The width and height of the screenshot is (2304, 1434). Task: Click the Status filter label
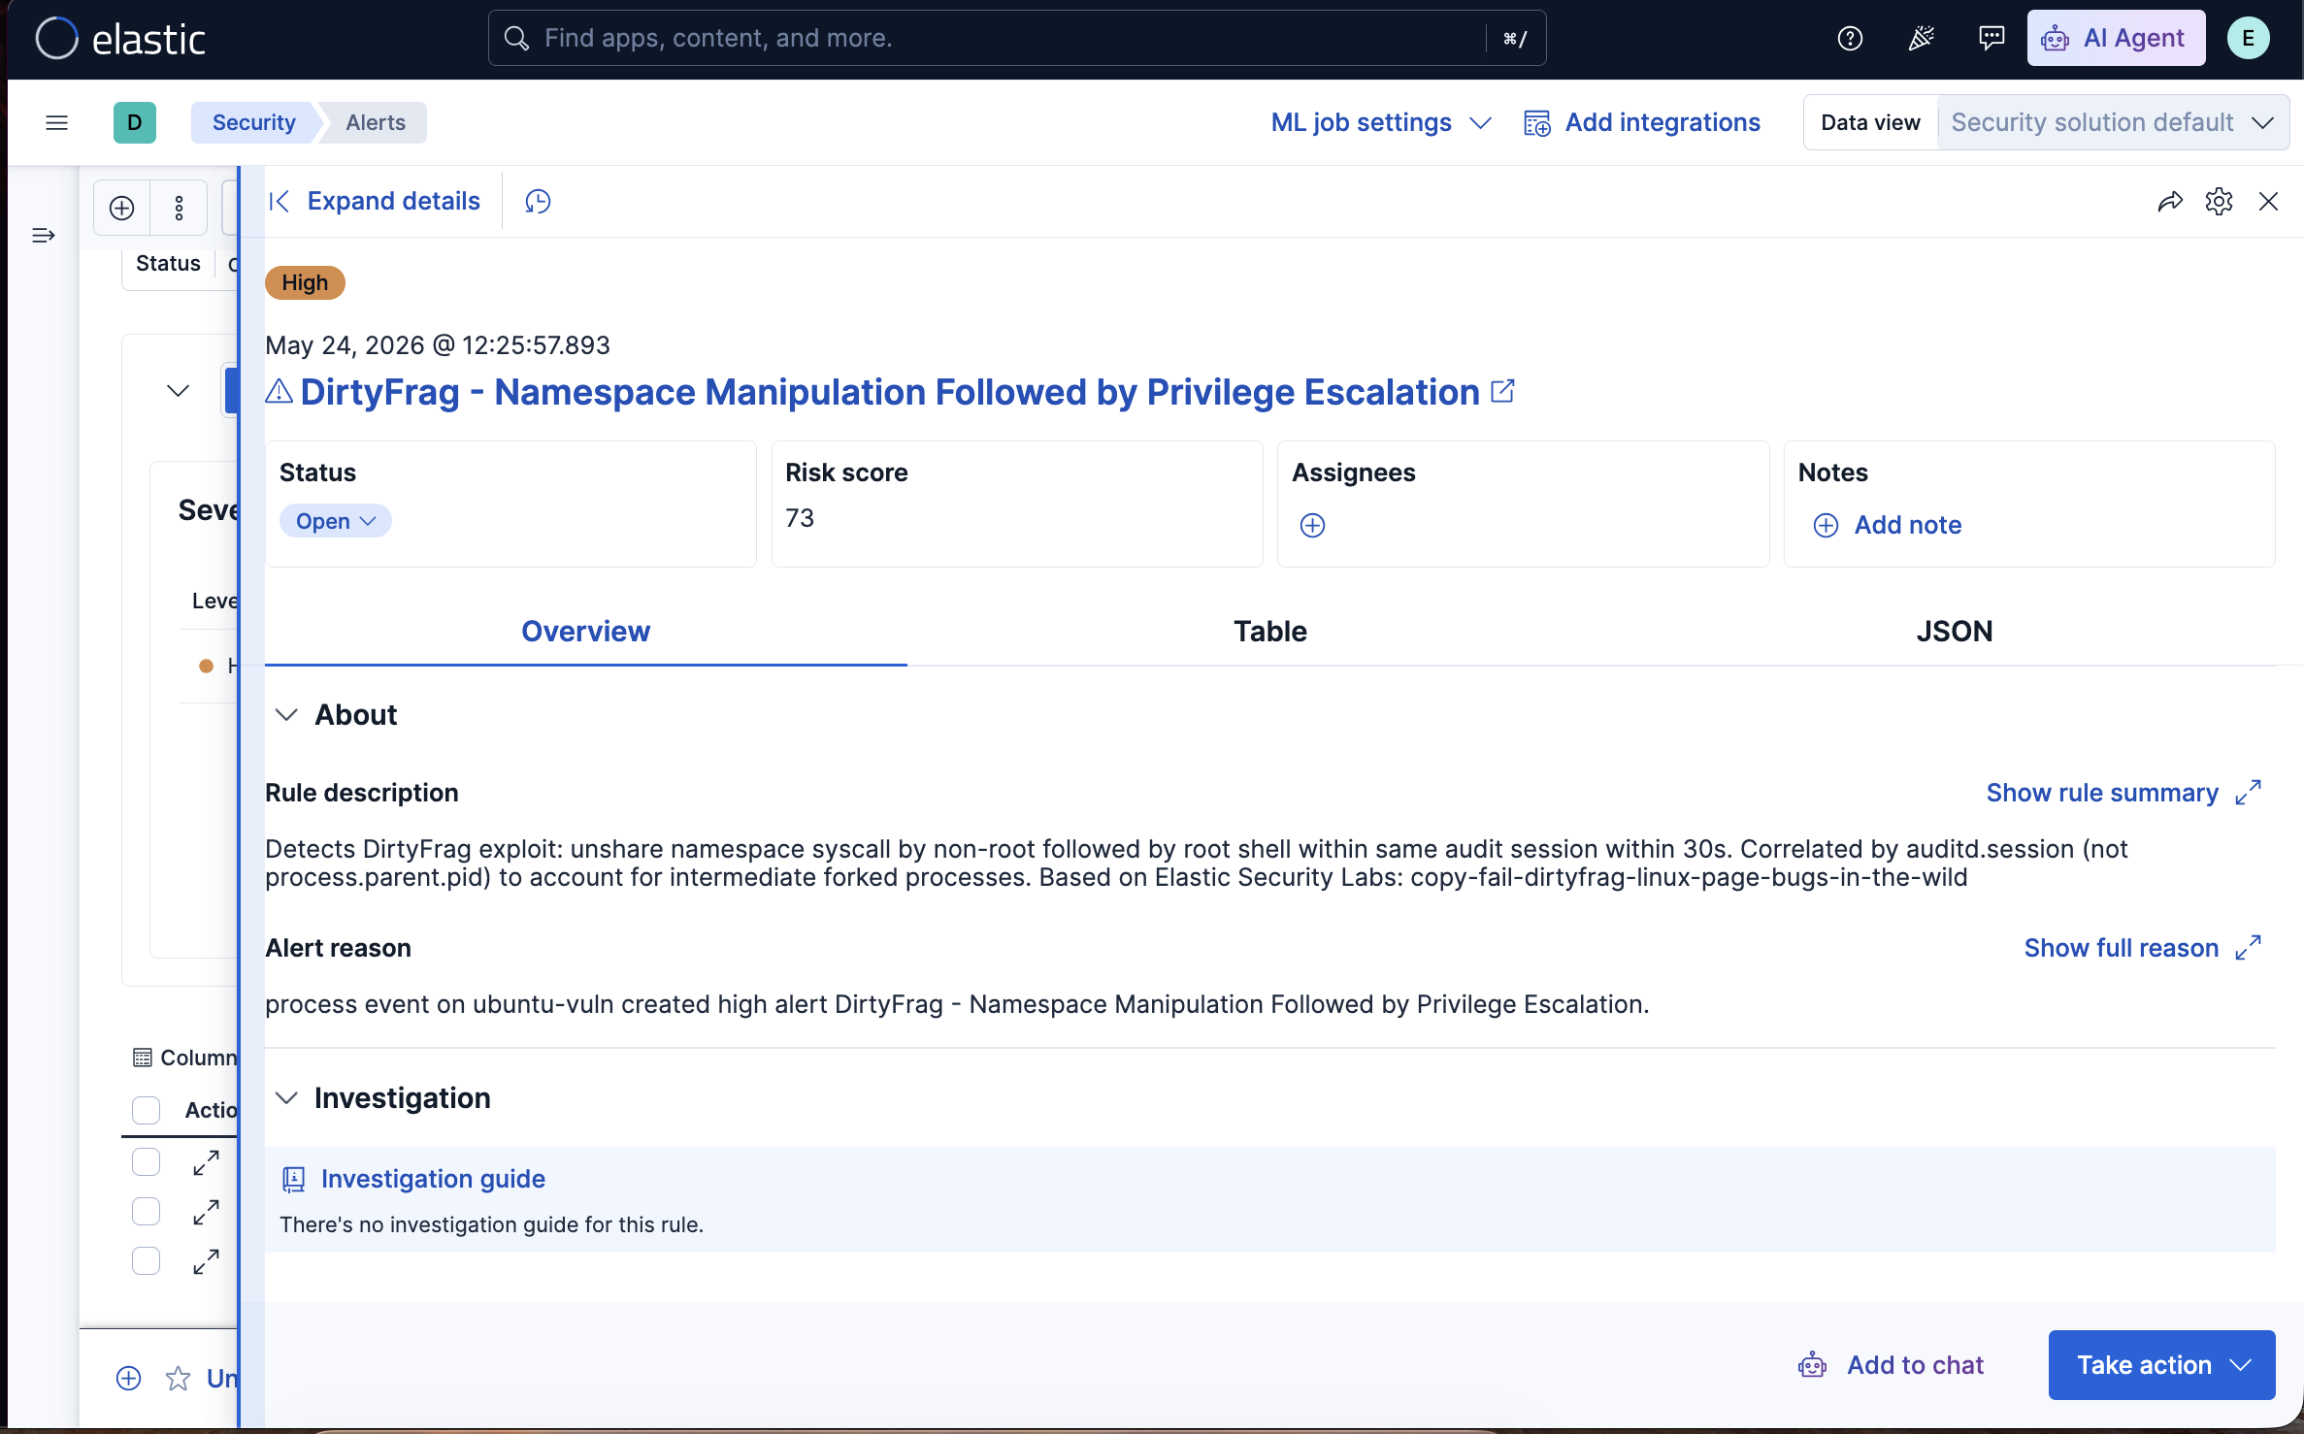point(168,263)
